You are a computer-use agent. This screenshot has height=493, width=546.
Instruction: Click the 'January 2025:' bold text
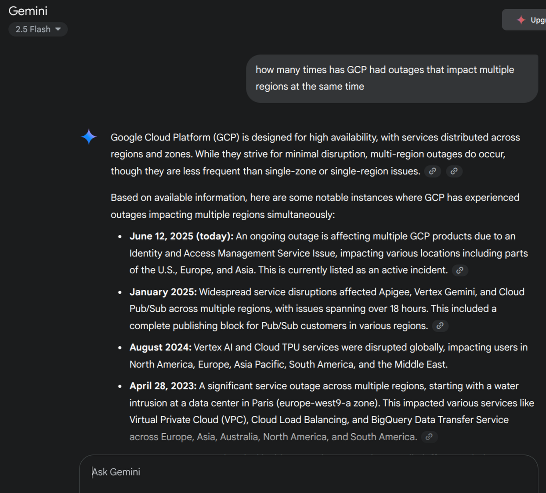163,292
